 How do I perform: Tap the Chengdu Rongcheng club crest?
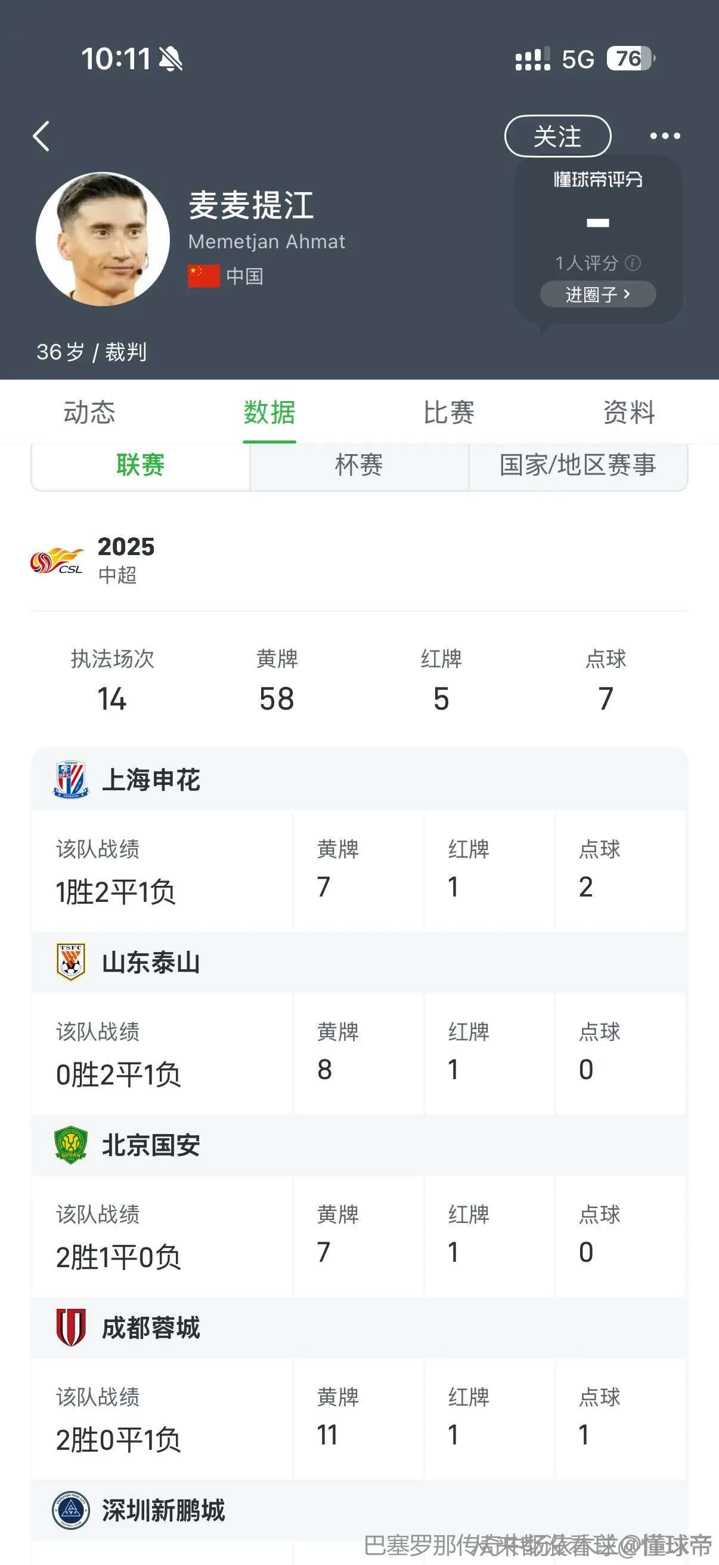coord(71,1327)
